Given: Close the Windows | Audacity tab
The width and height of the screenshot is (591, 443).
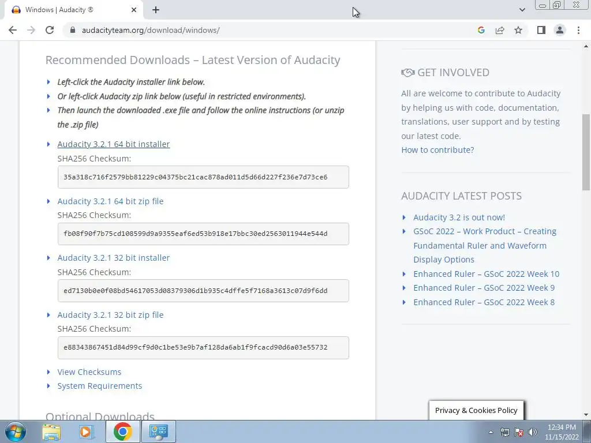Looking at the screenshot, I should pyautogui.click(x=134, y=10).
